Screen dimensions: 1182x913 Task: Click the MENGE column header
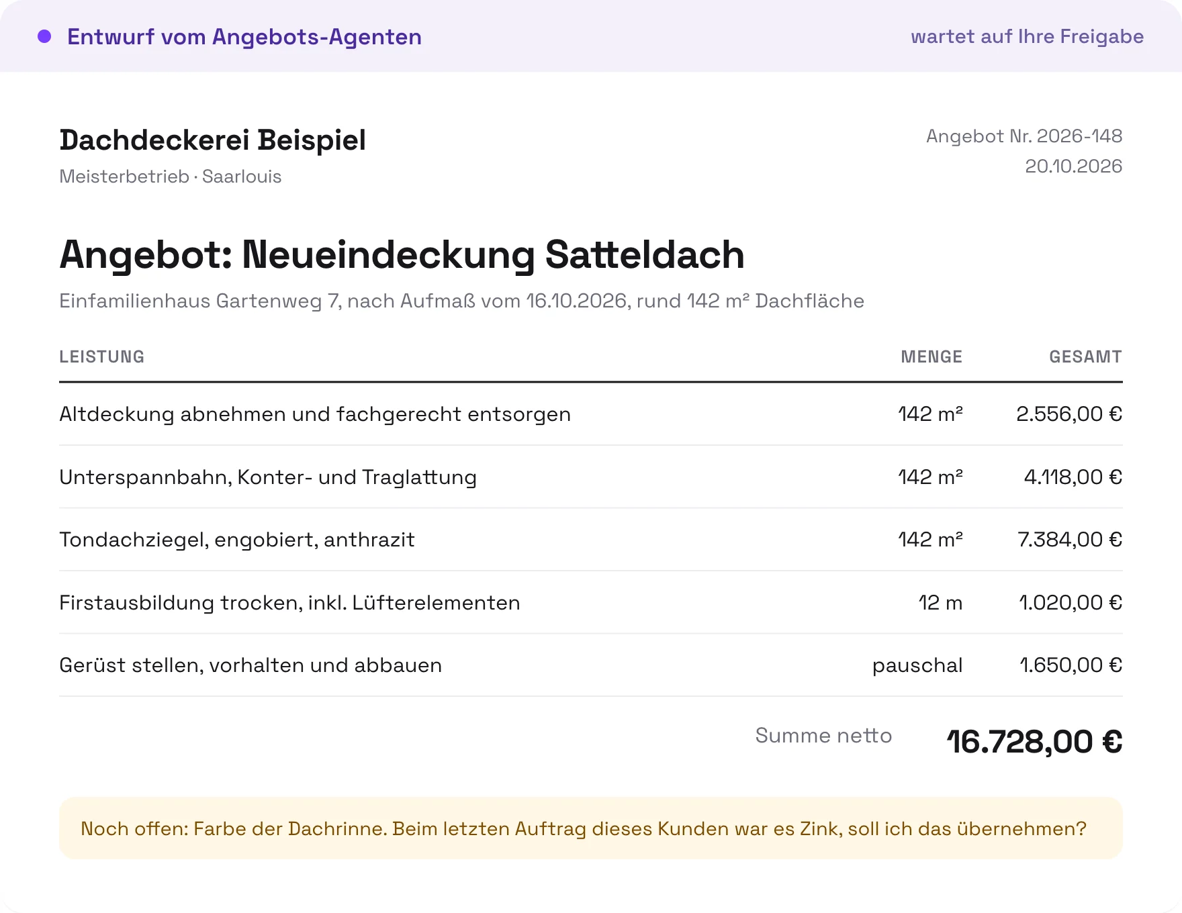(931, 356)
